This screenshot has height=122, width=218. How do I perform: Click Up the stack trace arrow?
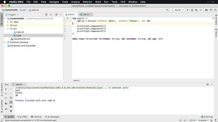coord(11,89)
